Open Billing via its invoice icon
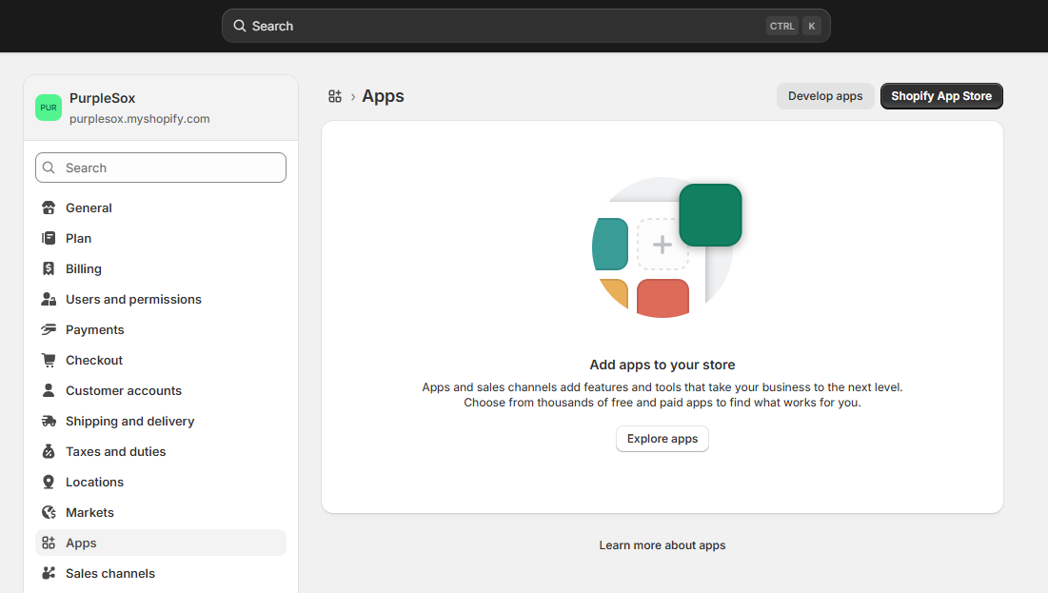 point(49,268)
